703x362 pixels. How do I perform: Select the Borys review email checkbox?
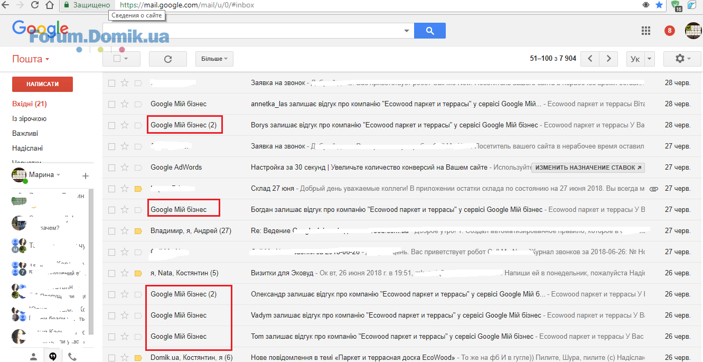[x=111, y=125]
